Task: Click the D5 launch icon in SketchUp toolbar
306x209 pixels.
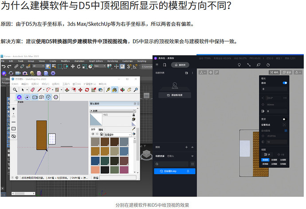Action: (20, 97)
